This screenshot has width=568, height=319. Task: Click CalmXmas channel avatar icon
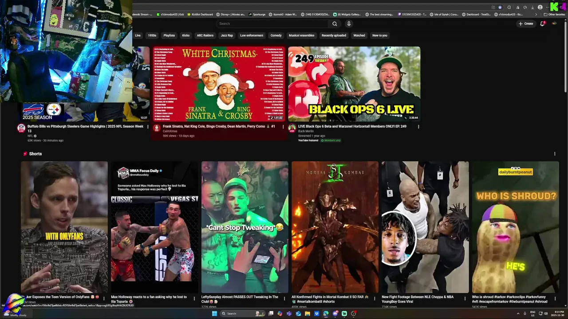(157, 128)
